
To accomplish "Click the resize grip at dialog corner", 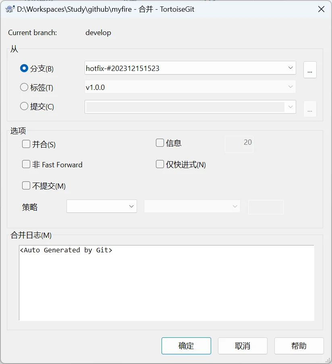I will coord(328,360).
